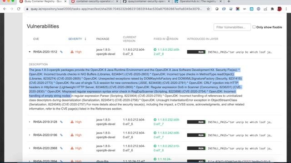This screenshot has width=291, height=163.
Task: Click the RHSA-2020:0196 CVE text
Action: pos(45,135)
